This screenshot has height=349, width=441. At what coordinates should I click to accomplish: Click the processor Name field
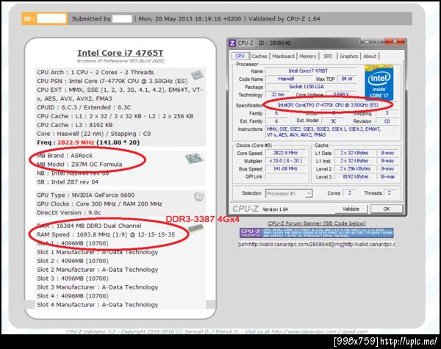[x=312, y=71]
